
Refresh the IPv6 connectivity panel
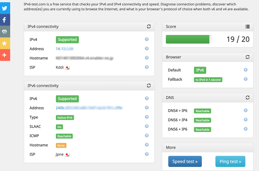[x=149, y=86]
